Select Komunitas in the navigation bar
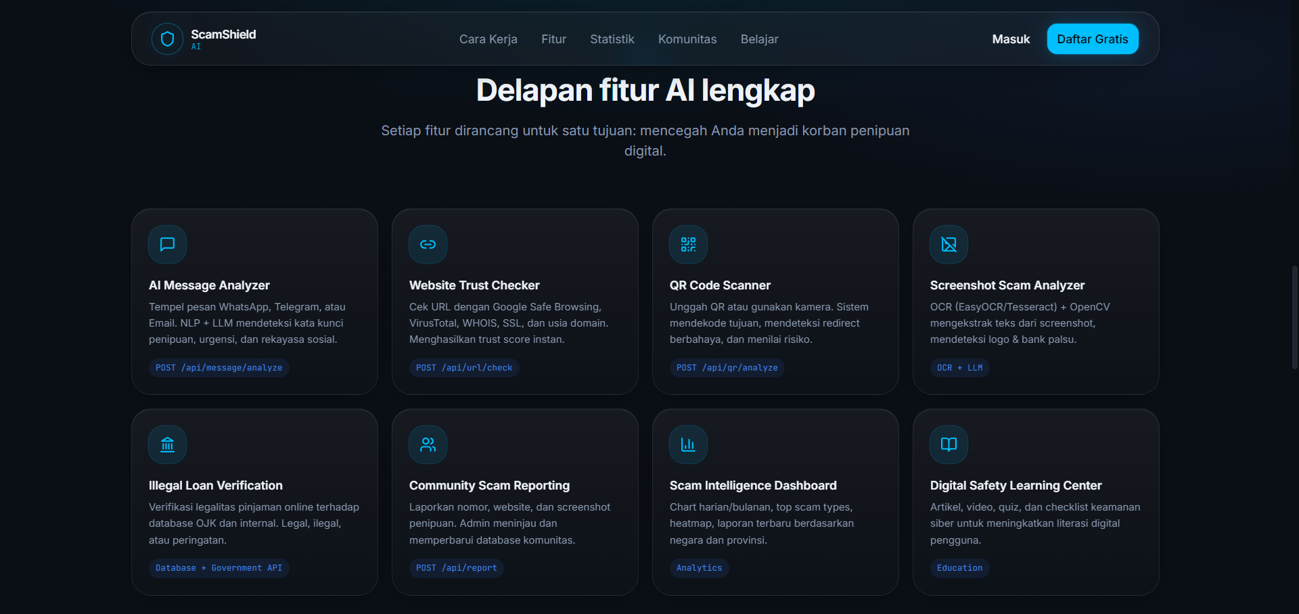This screenshot has height=614, width=1299. [x=687, y=39]
